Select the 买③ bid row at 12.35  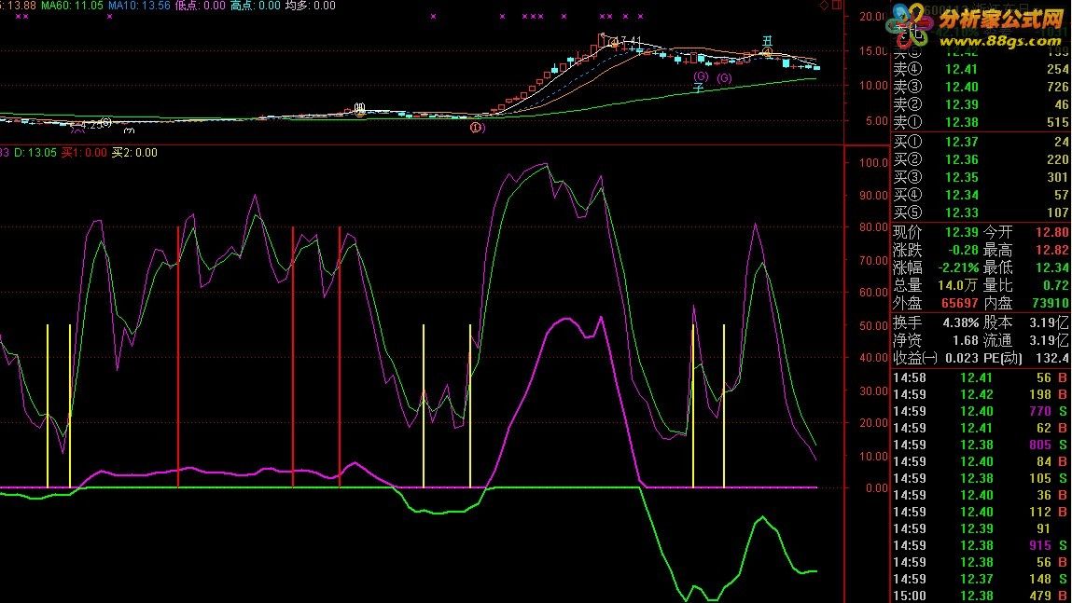[x=982, y=178]
